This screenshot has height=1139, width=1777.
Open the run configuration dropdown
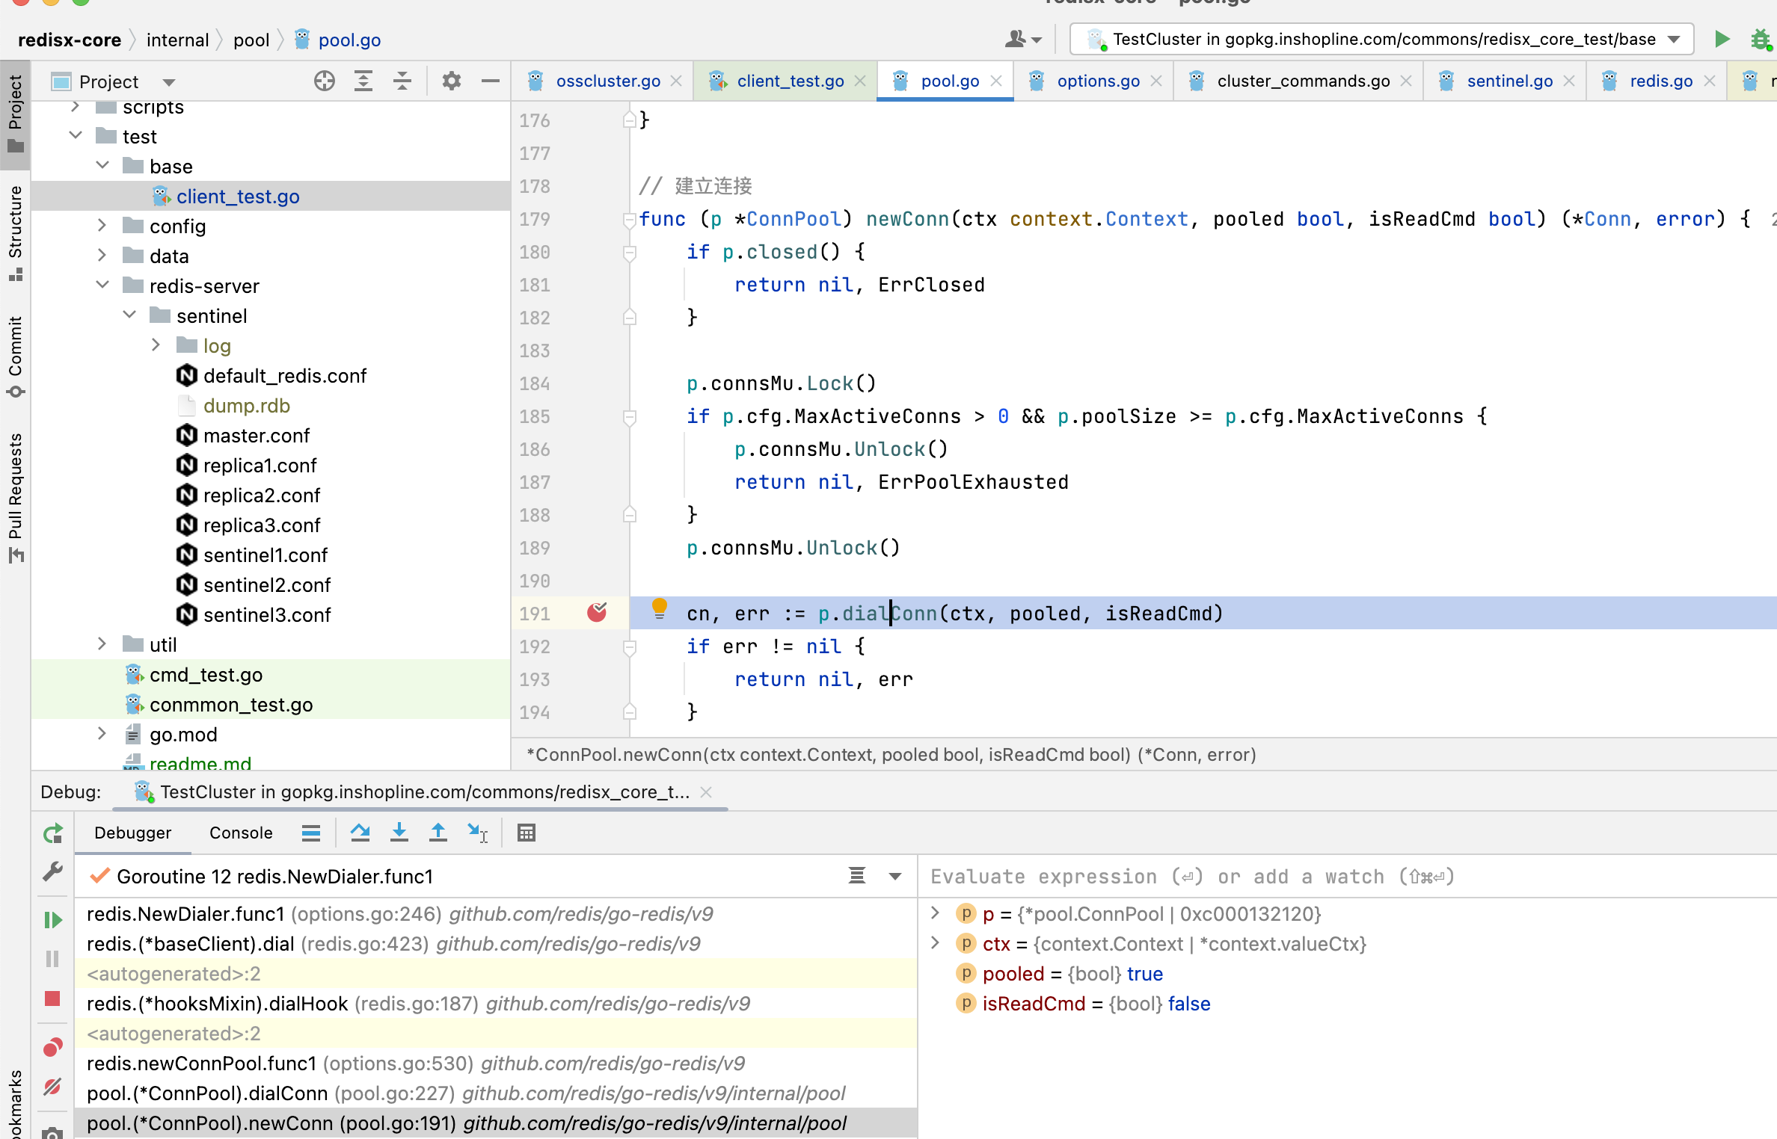1674,39
